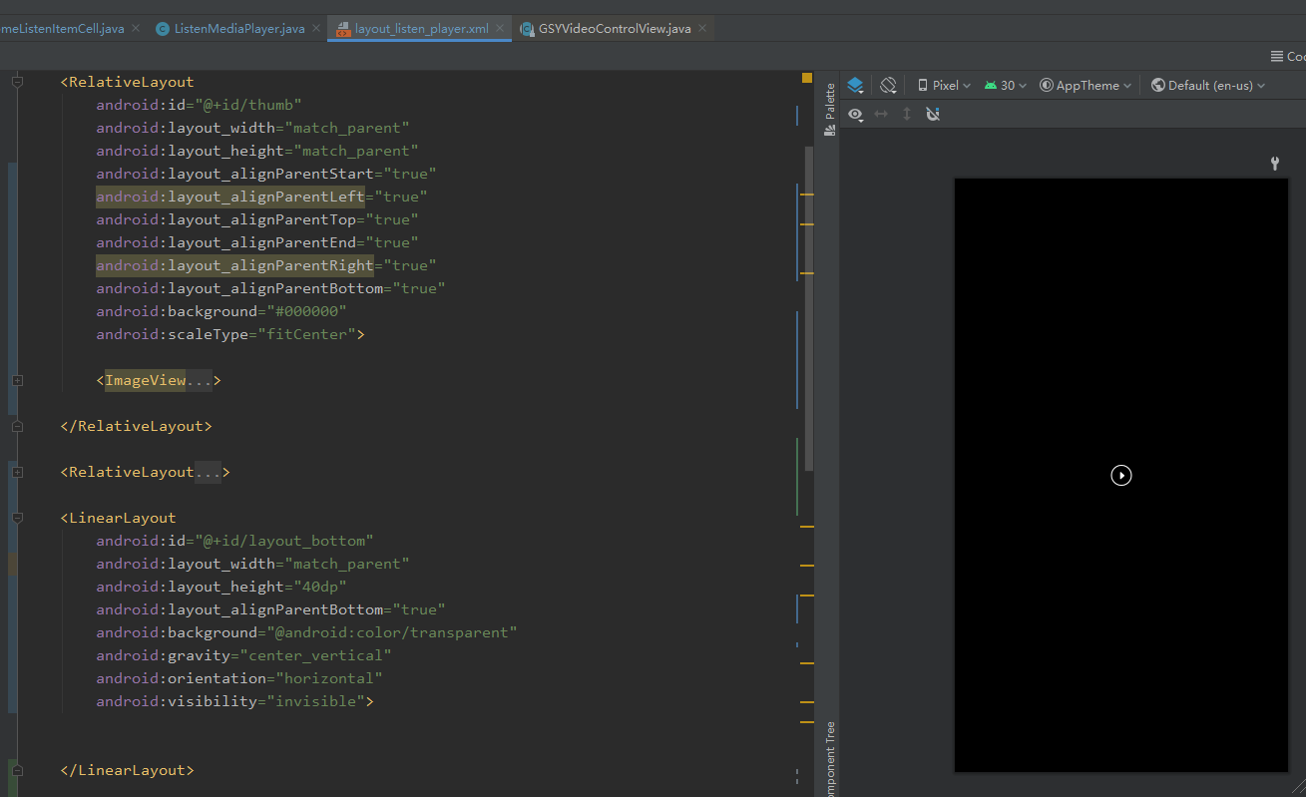Click the layout_alignParentEnd attribute line

tap(257, 242)
